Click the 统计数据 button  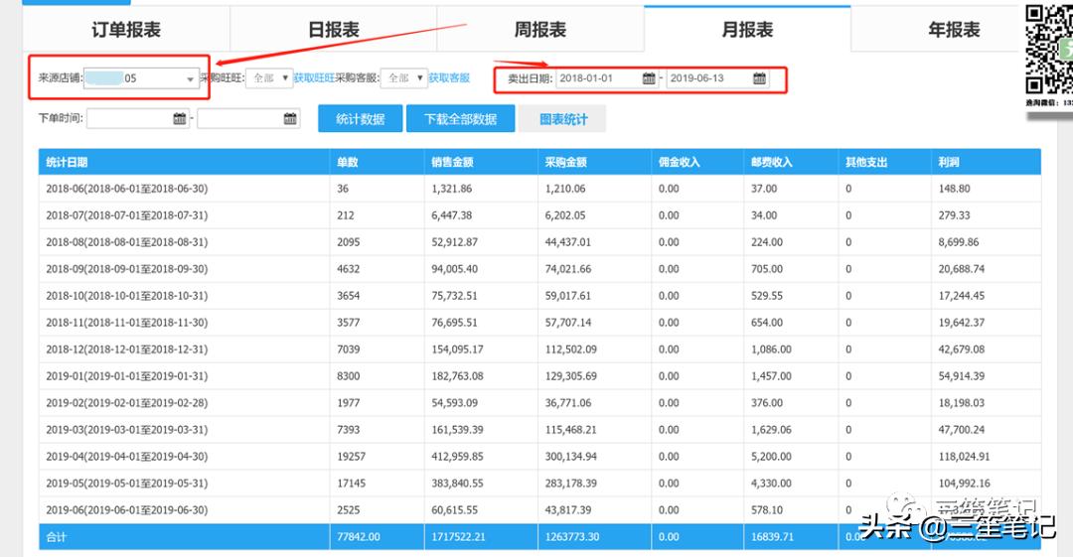[360, 119]
